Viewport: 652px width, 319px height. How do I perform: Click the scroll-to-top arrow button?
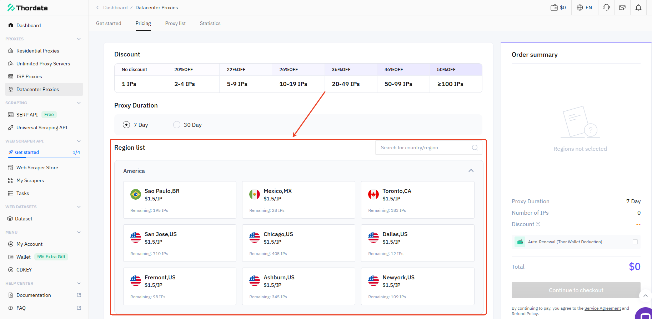click(645, 296)
